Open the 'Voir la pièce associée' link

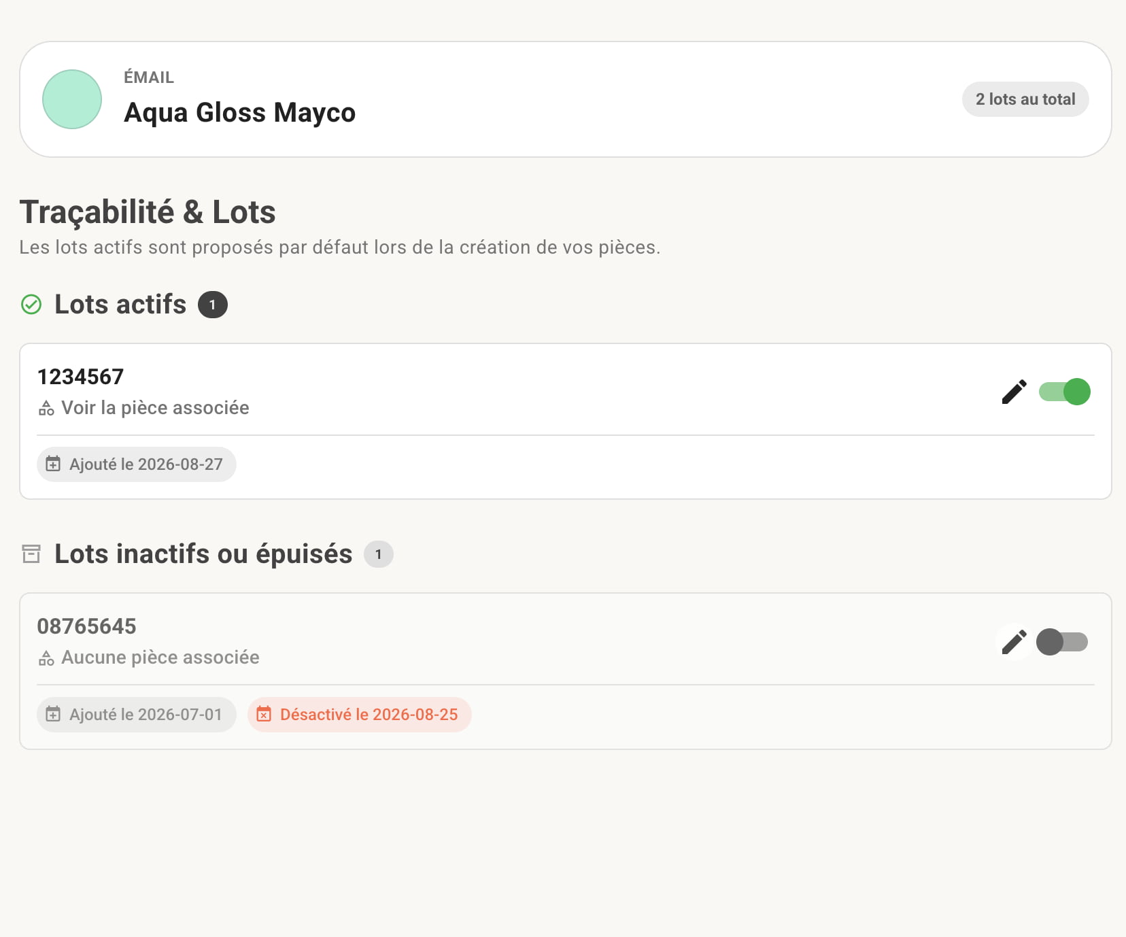[x=155, y=408]
